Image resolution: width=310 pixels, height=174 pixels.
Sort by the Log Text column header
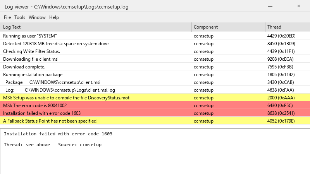[x=96, y=27]
